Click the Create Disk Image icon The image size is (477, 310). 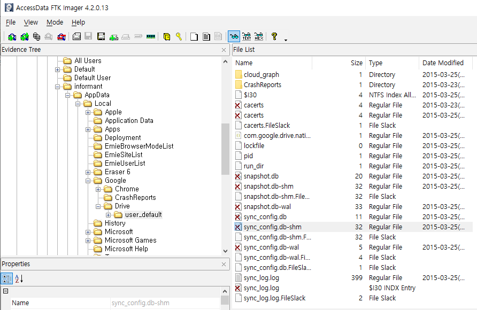coord(76,37)
